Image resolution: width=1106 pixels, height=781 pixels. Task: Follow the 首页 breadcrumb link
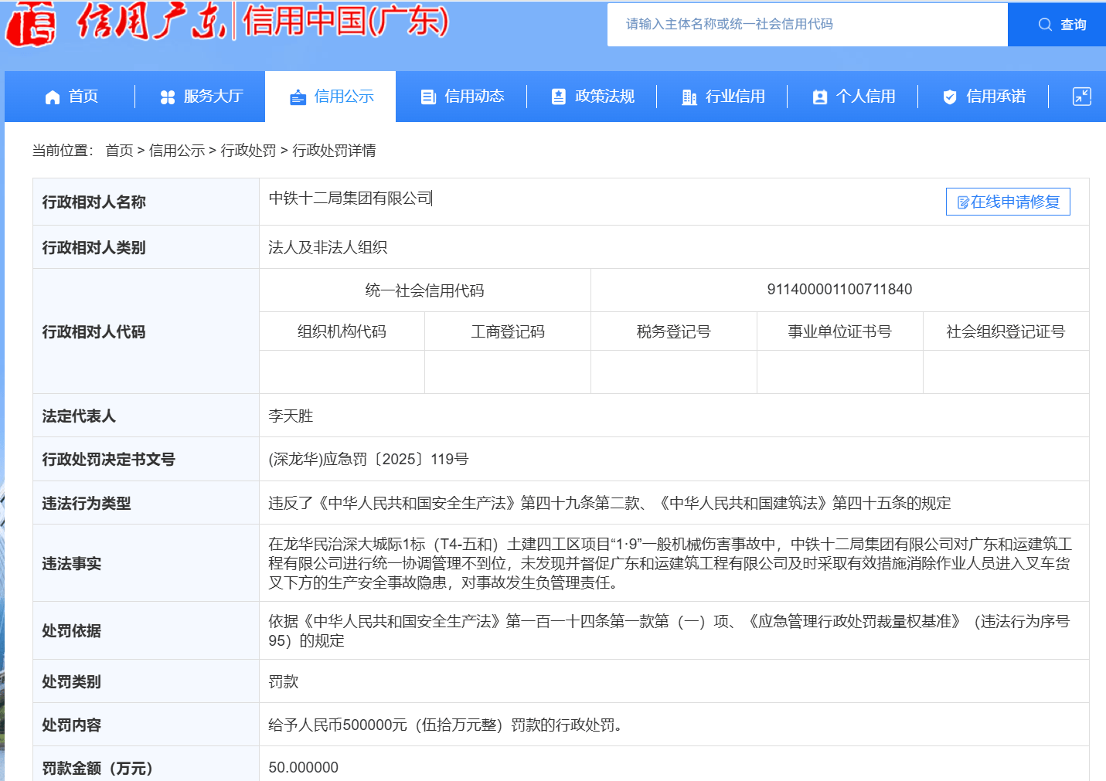119,151
